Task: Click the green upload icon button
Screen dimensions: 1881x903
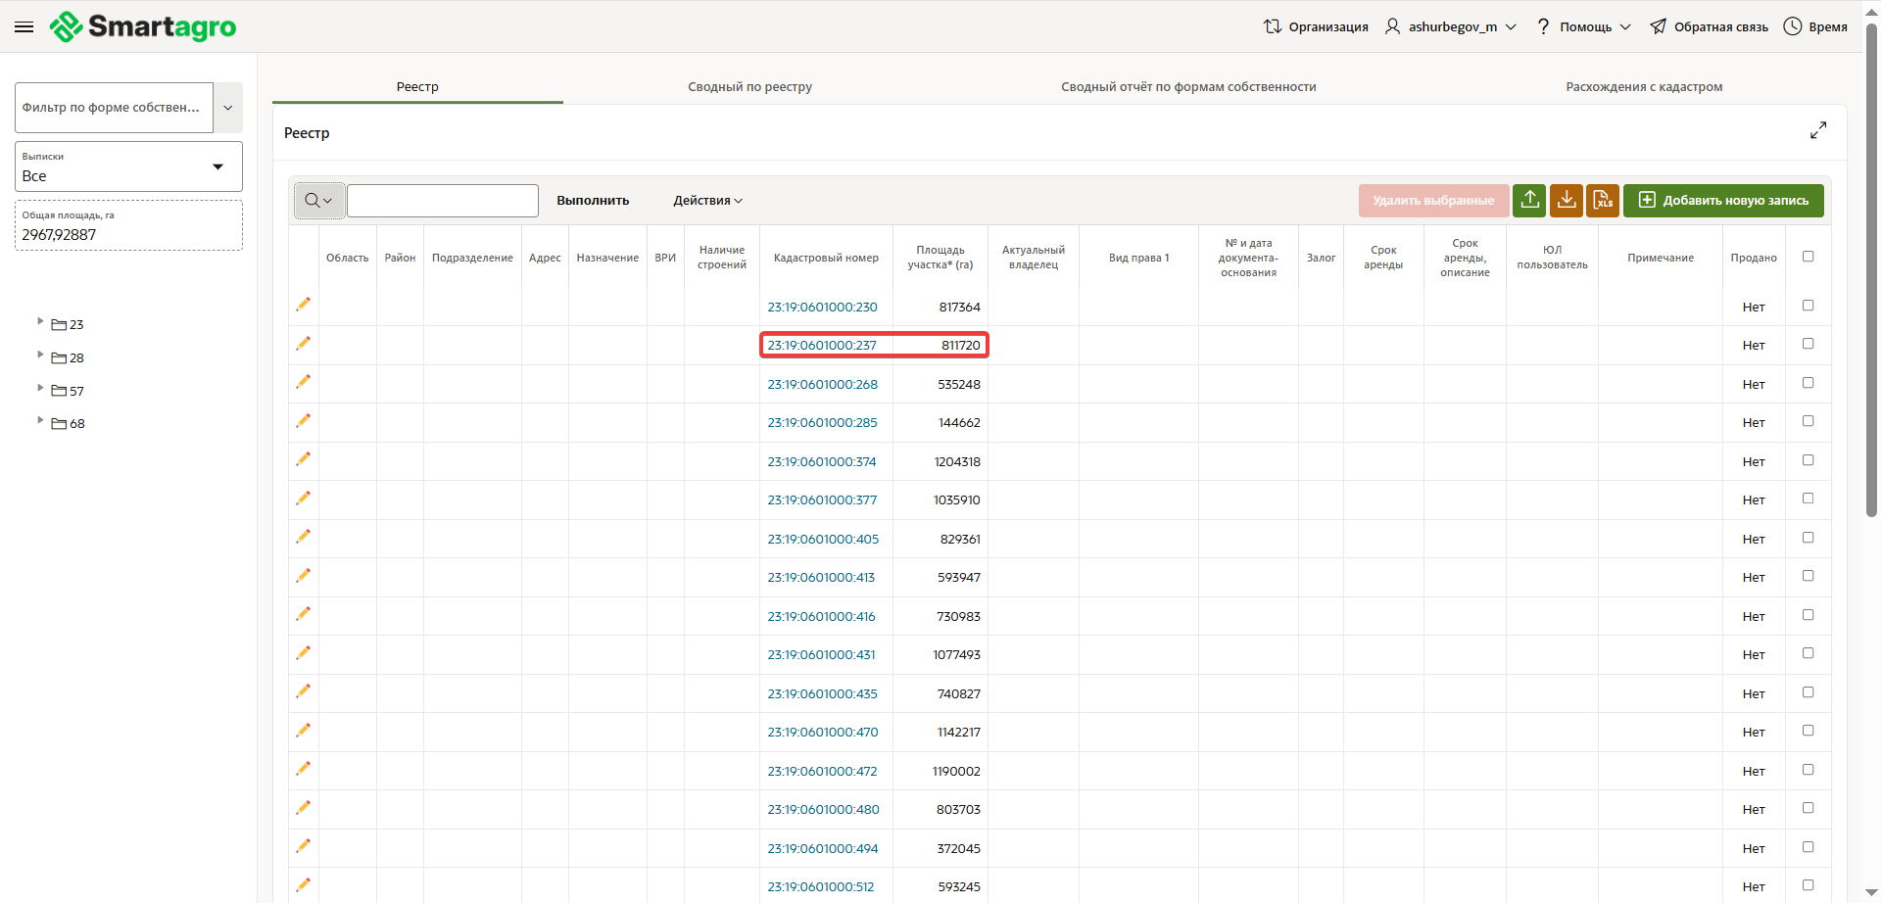Action: tap(1529, 200)
